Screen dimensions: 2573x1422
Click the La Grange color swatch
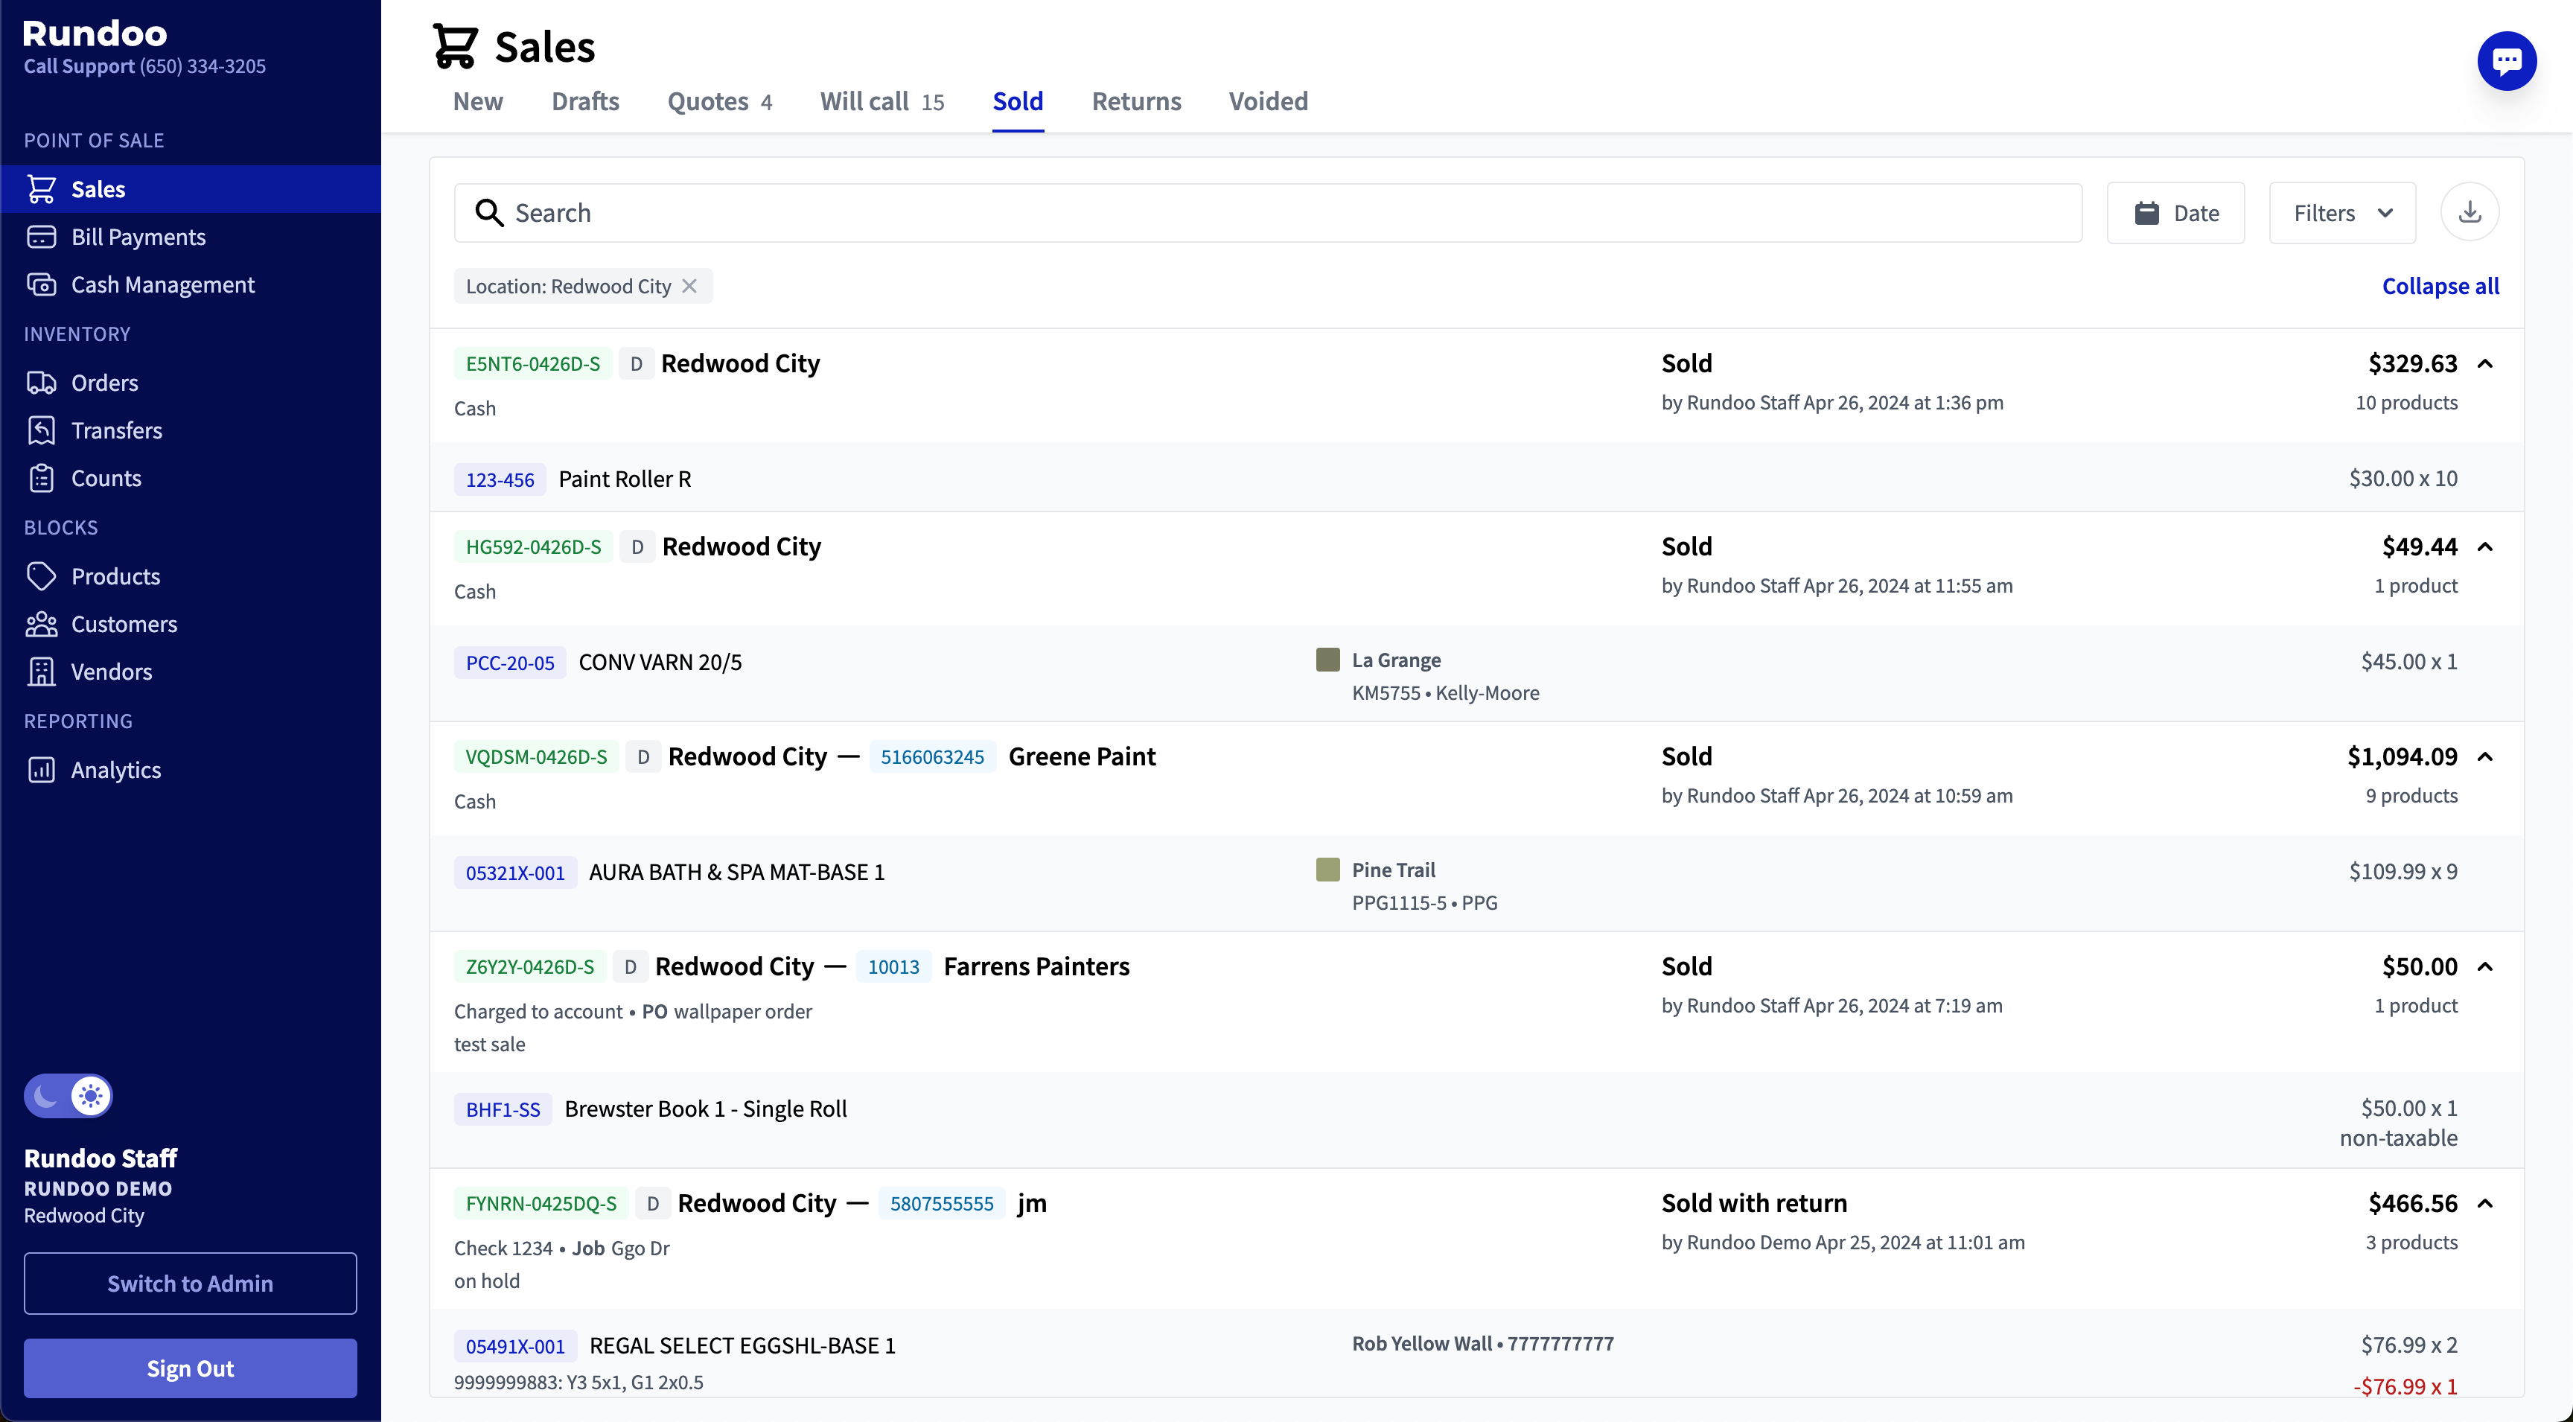tap(1327, 659)
